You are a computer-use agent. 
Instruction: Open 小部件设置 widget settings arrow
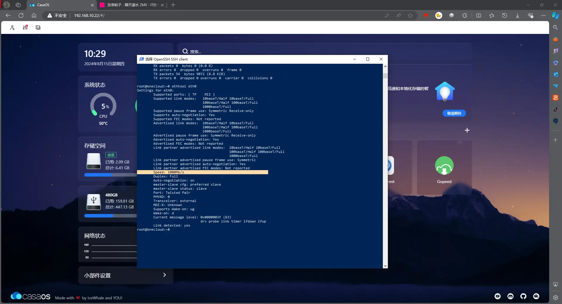tap(165, 275)
